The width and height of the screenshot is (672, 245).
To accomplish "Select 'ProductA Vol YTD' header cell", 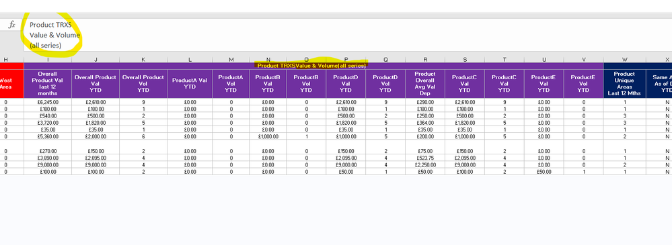I will coord(231,83).
